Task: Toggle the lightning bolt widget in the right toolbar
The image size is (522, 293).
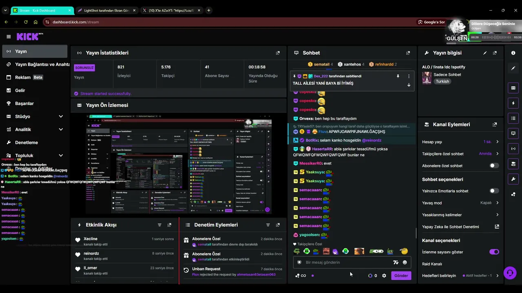Action: [513, 103]
